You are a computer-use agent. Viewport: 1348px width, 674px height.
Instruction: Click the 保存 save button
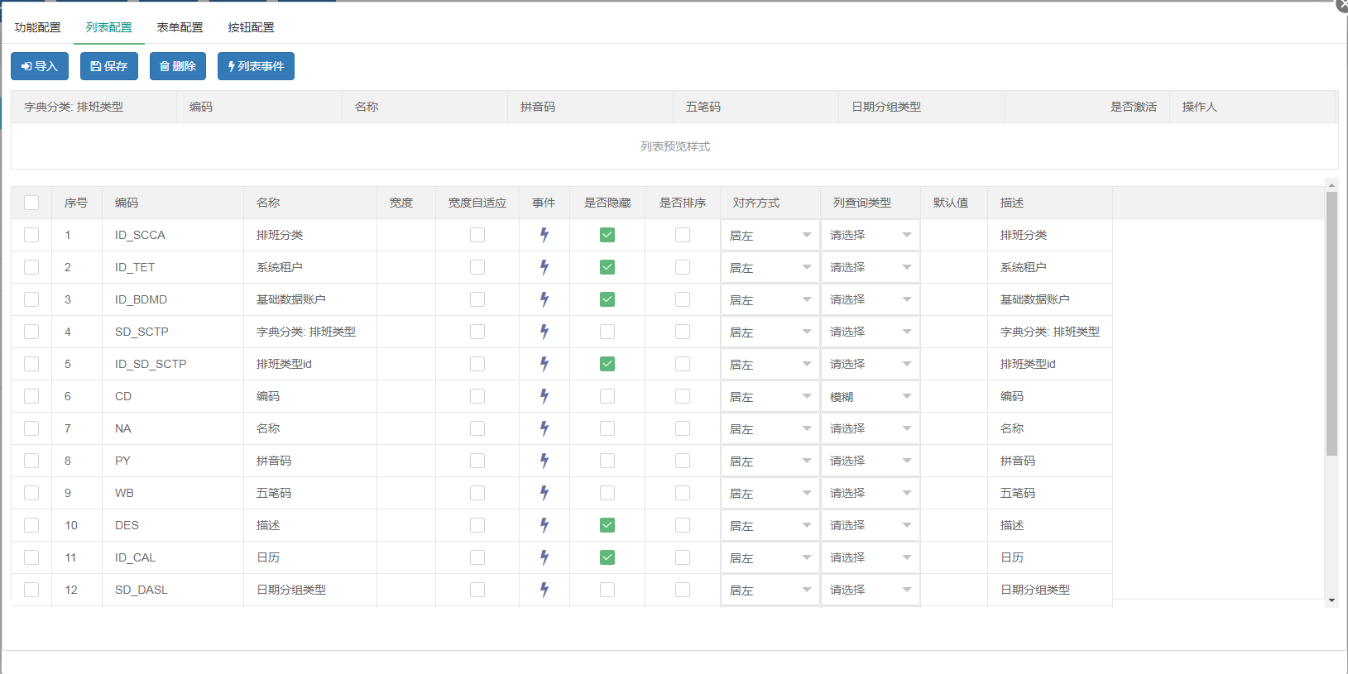click(x=109, y=66)
